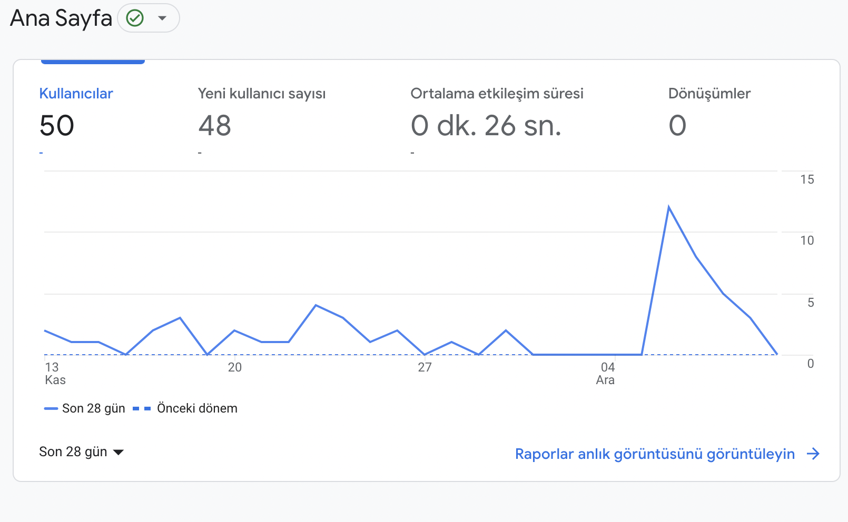Click the 04 Ara date axis label
This screenshot has width=848, height=522.
[606, 374]
